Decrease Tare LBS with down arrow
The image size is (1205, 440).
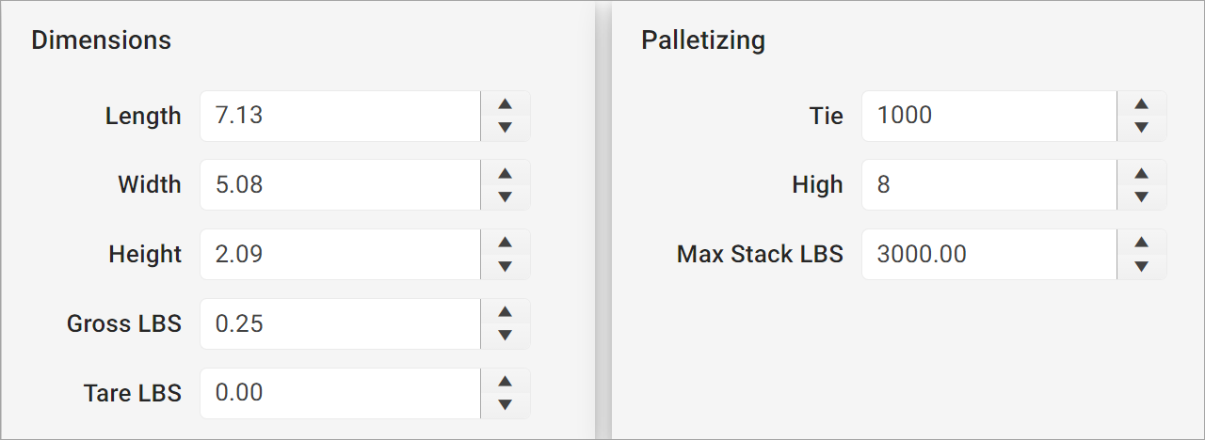tap(505, 405)
